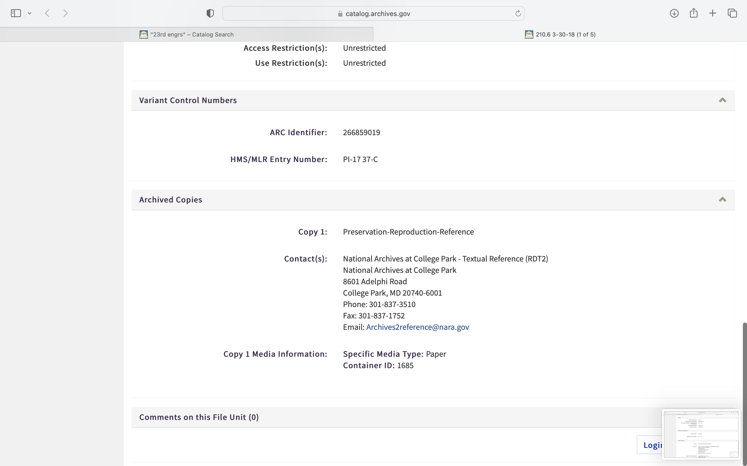
Task: Click the Safari sidebar toggle icon
Action: 16,13
